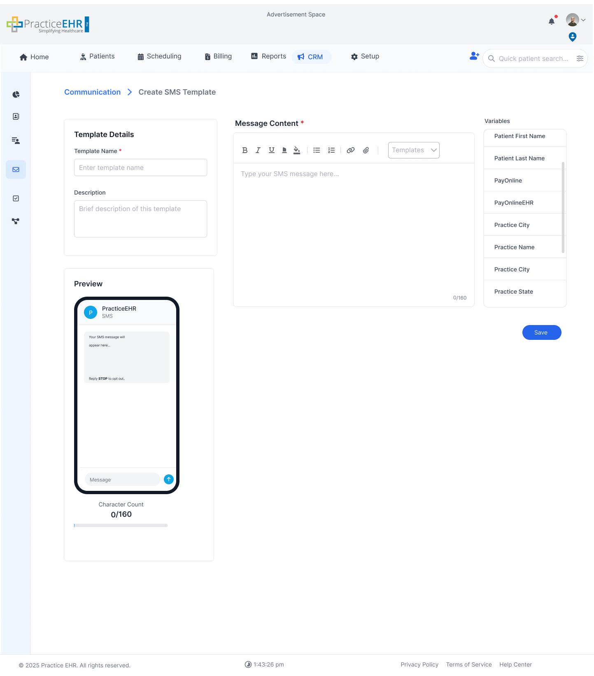Insert PayOnline variable
Image resolution: width=594 pixels, height=676 pixels.
pos(525,181)
